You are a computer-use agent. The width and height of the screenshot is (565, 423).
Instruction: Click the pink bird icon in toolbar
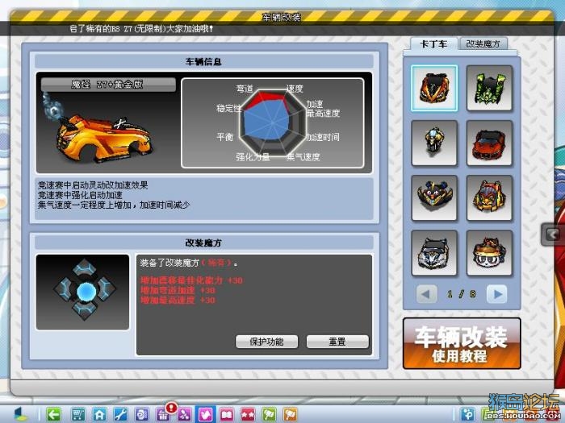click(x=205, y=414)
